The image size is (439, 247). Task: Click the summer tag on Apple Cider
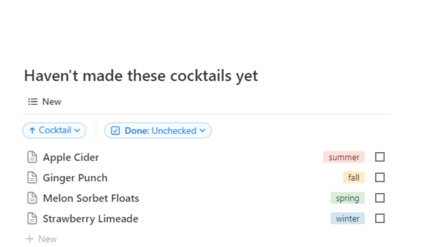point(344,157)
